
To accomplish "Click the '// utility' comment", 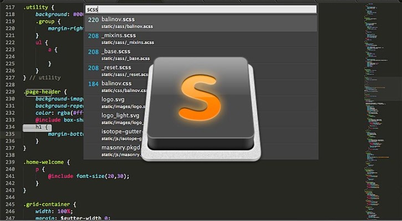I will pyautogui.click(x=45, y=78).
